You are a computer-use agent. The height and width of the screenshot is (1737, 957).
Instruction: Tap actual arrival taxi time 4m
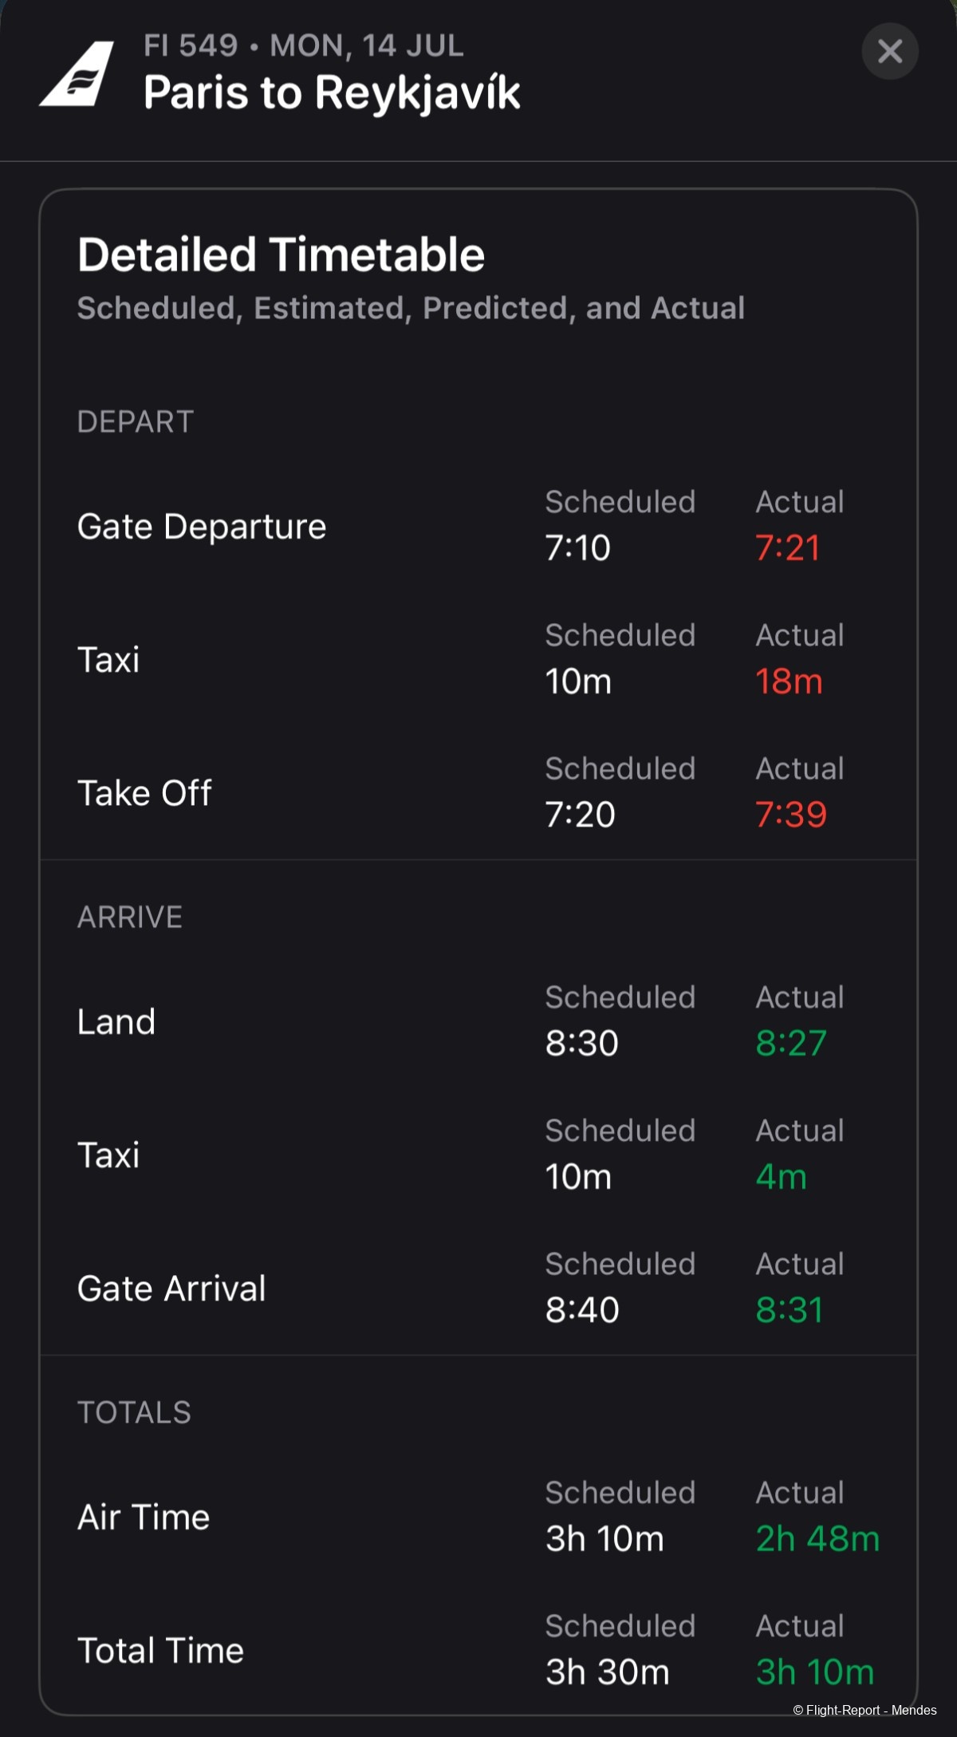[x=781, y=1177]
